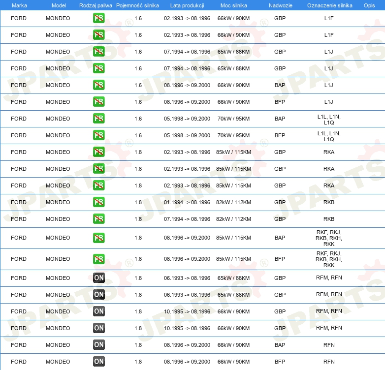
Task: Click the L1J code in the BAP row
Action: click(329, 85)
